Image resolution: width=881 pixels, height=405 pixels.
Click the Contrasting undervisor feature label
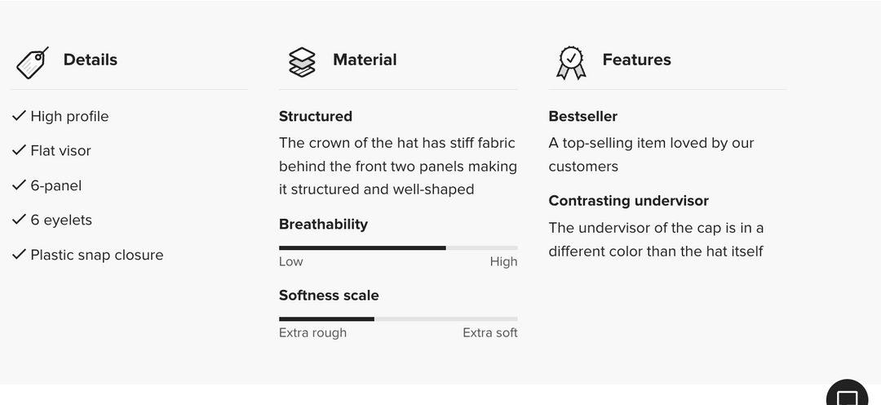coord(628,201)
